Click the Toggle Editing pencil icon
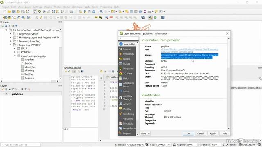 (x=41, y=18)
